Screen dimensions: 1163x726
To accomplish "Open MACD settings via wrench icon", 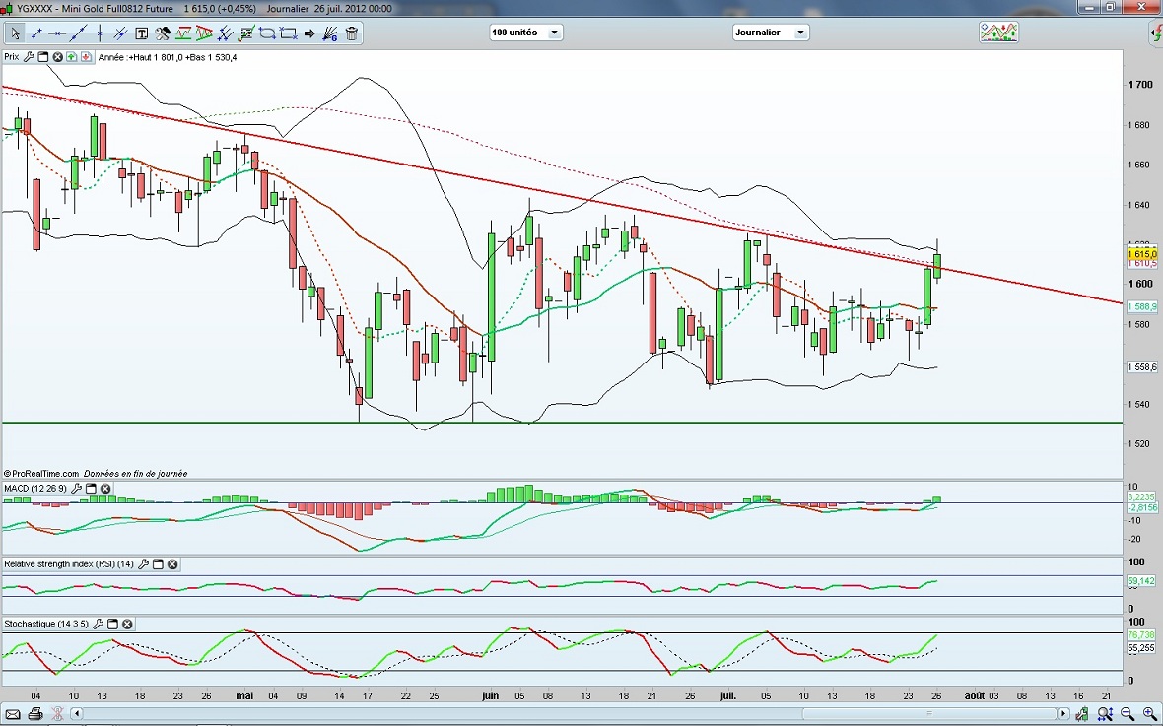I will [77, 489].
